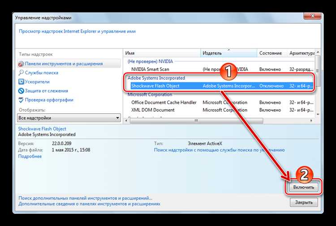Screen dimensions: 336x226
Task: Select XML DOM Document row
Action: tap(222, 110)
